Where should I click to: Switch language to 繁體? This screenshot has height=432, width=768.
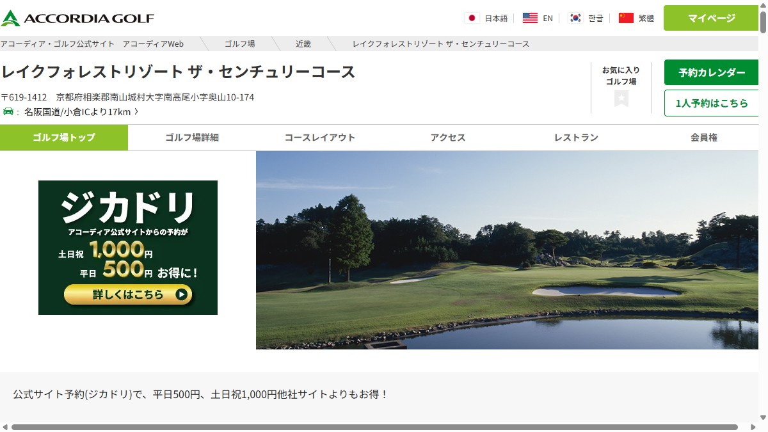pyautogui.click(x=646, y=18)
